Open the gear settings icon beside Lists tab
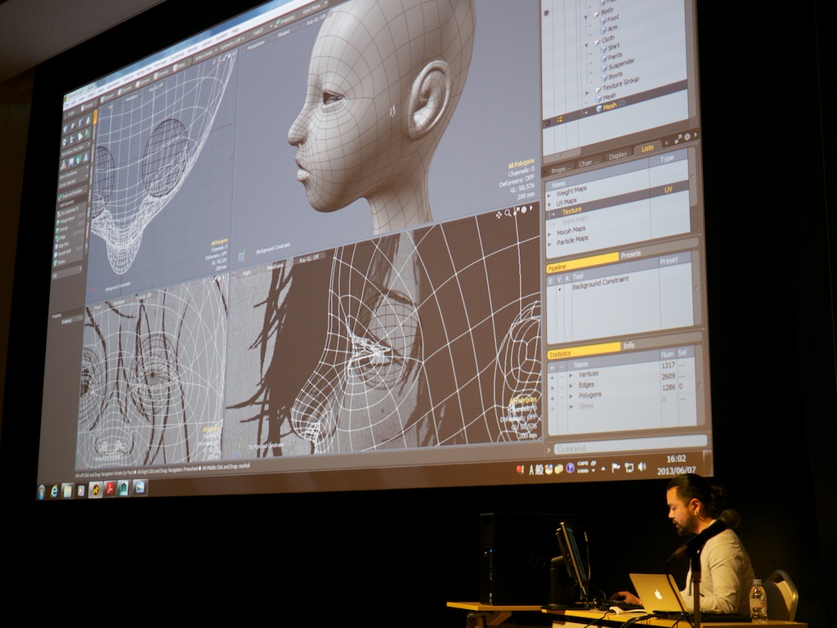The width and height of the screenshot is (837, 628). pos(687,137)
